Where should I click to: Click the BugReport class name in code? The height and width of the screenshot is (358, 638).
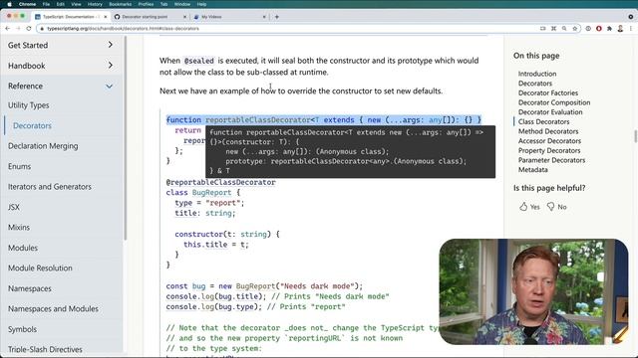211,192
